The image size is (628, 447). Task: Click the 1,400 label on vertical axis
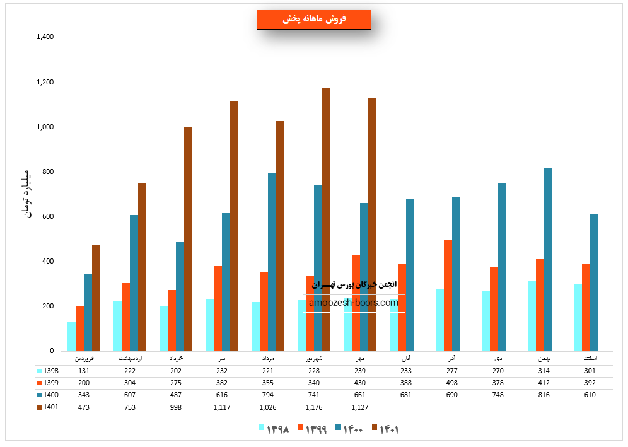tap(45, 37)
